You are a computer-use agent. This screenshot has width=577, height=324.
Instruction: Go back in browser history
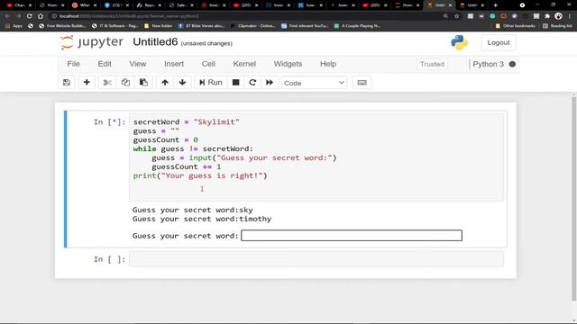tap(8, 16)
